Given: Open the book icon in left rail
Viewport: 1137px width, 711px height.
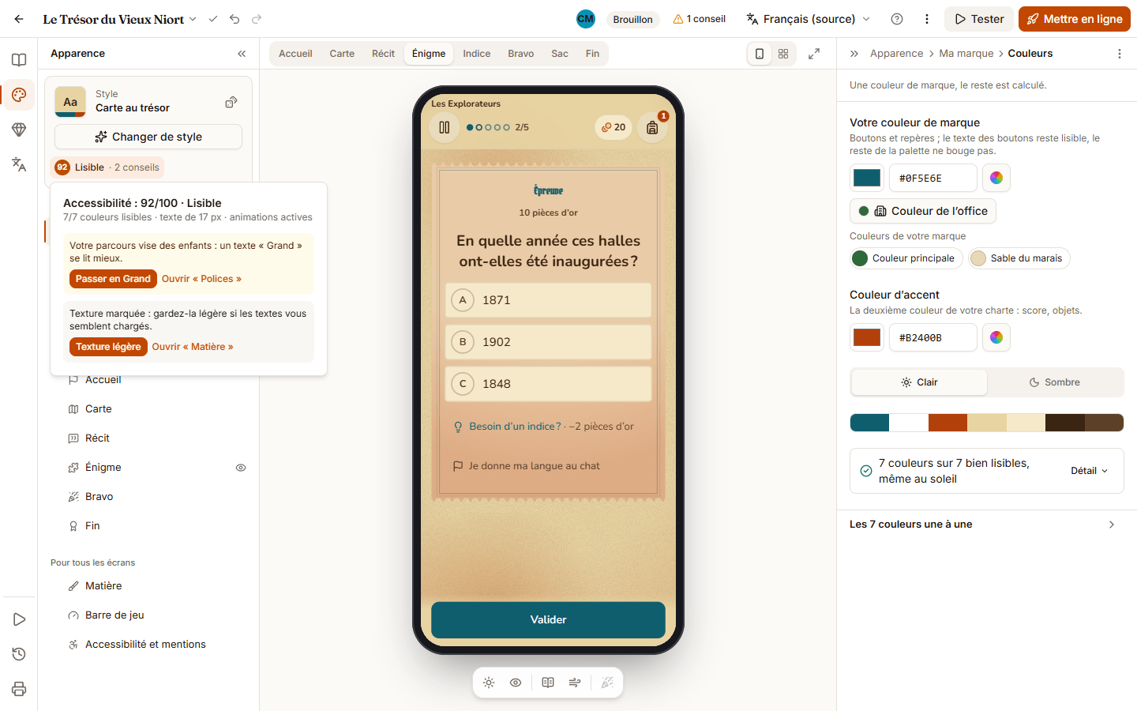Looking at the screenshot, I should click(19, 60).
